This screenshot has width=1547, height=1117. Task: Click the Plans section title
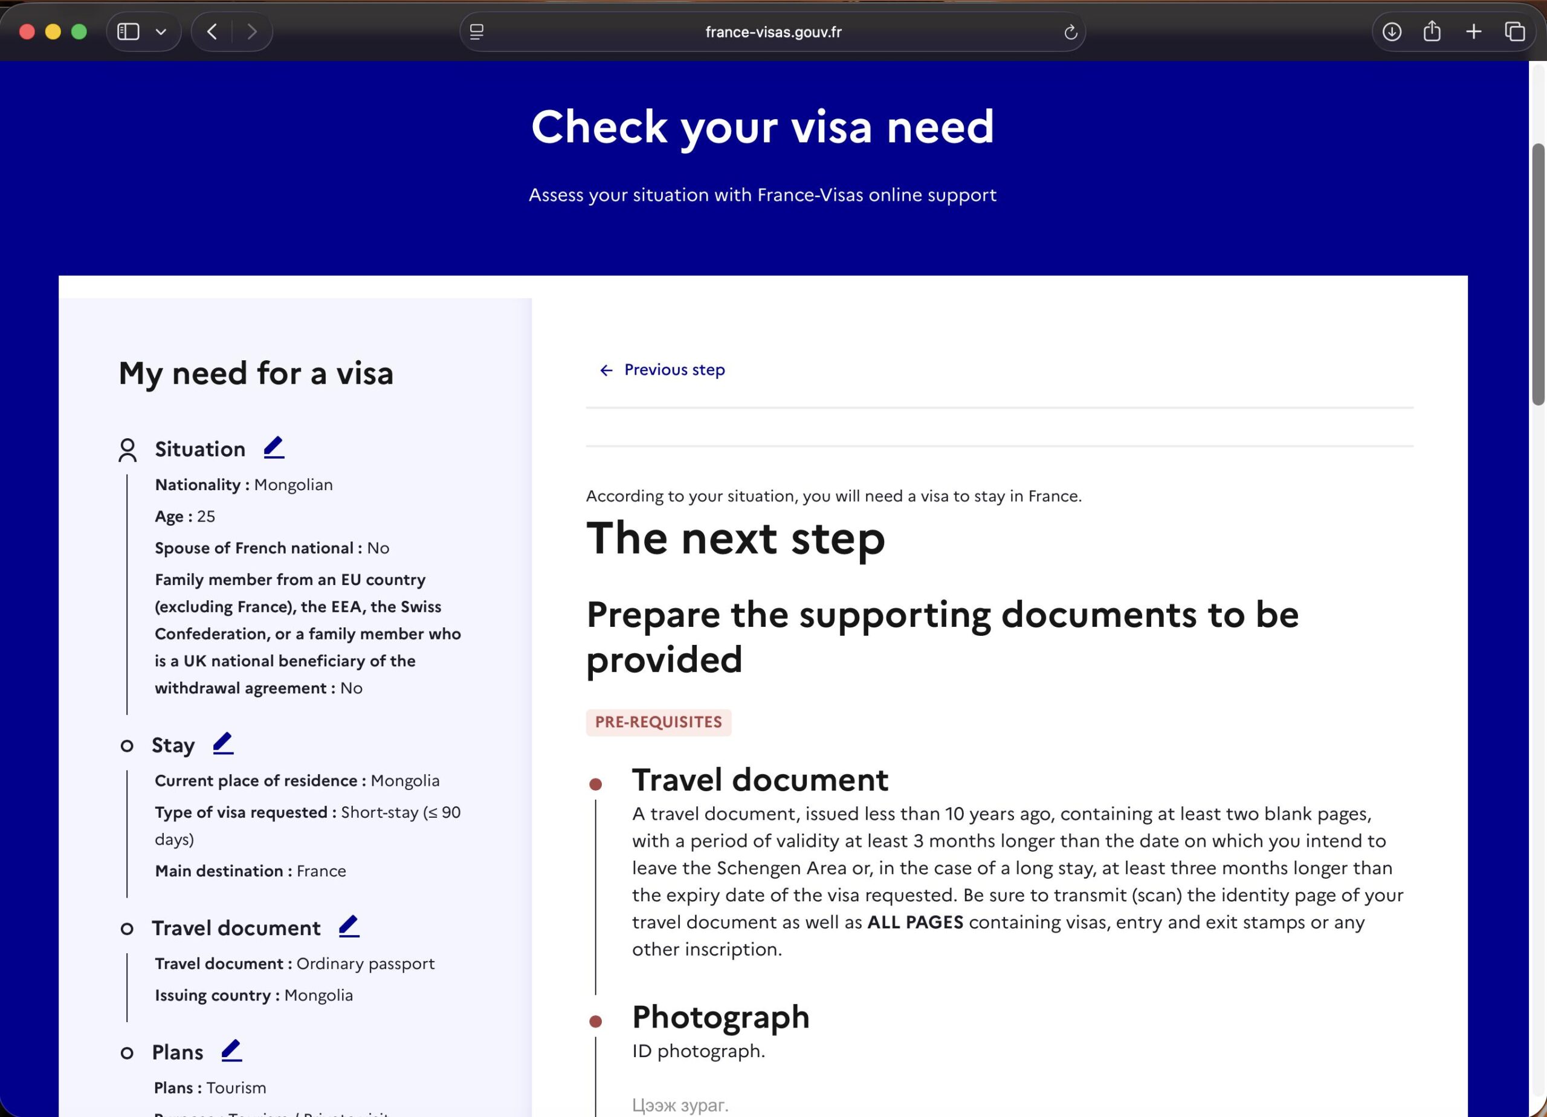click(177, 1052)
